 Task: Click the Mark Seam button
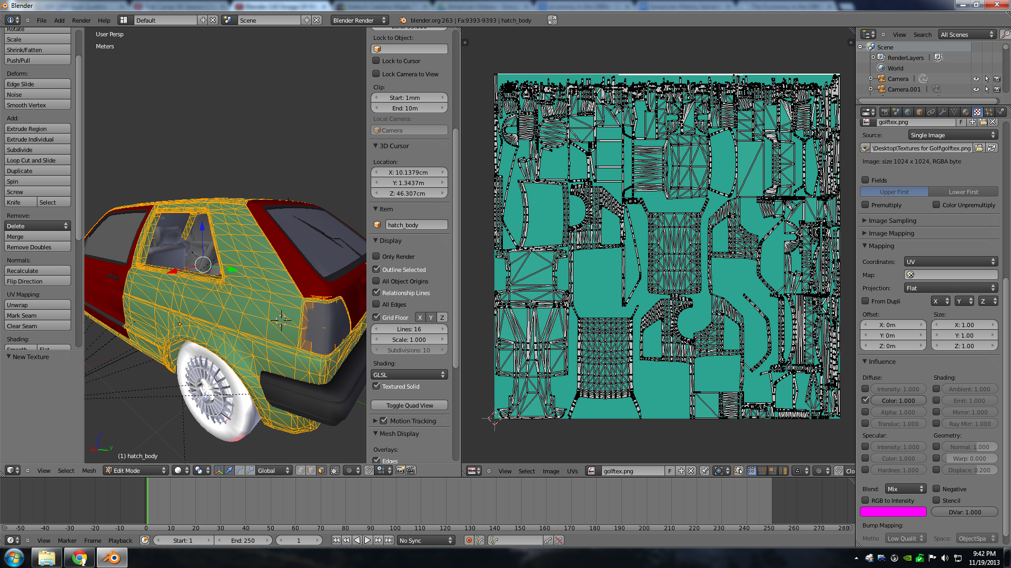(37, 315)
